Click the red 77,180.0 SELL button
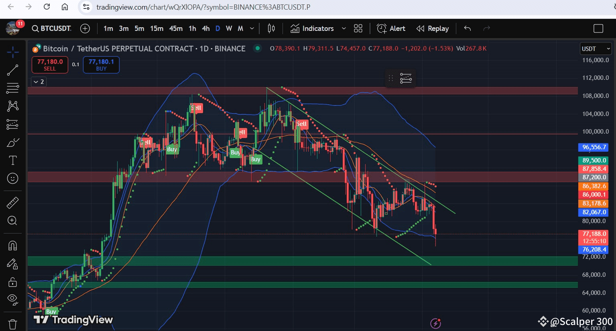The height and width of the screenshot is (331, 616). (50, 65)
